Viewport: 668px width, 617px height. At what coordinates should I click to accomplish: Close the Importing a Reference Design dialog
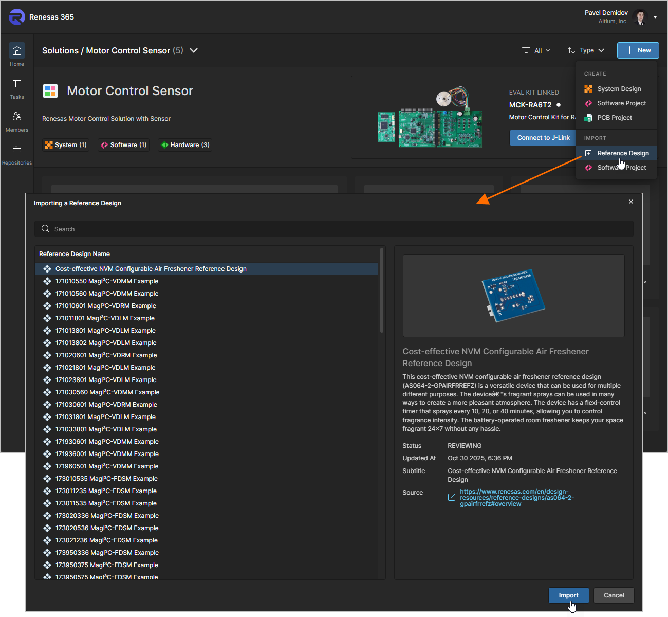click(631, 202)
